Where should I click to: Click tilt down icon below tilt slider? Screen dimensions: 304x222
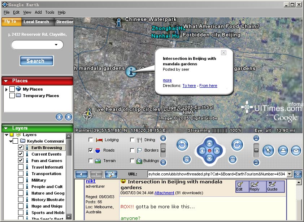256,162
